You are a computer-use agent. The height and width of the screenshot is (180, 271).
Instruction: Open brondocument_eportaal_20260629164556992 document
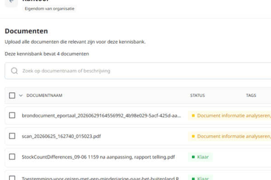[102, 116]
